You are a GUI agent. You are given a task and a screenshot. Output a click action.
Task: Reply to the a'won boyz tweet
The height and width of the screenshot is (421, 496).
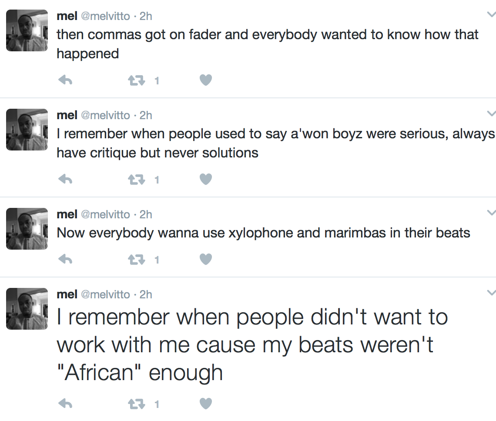click(x=65, y=179)
